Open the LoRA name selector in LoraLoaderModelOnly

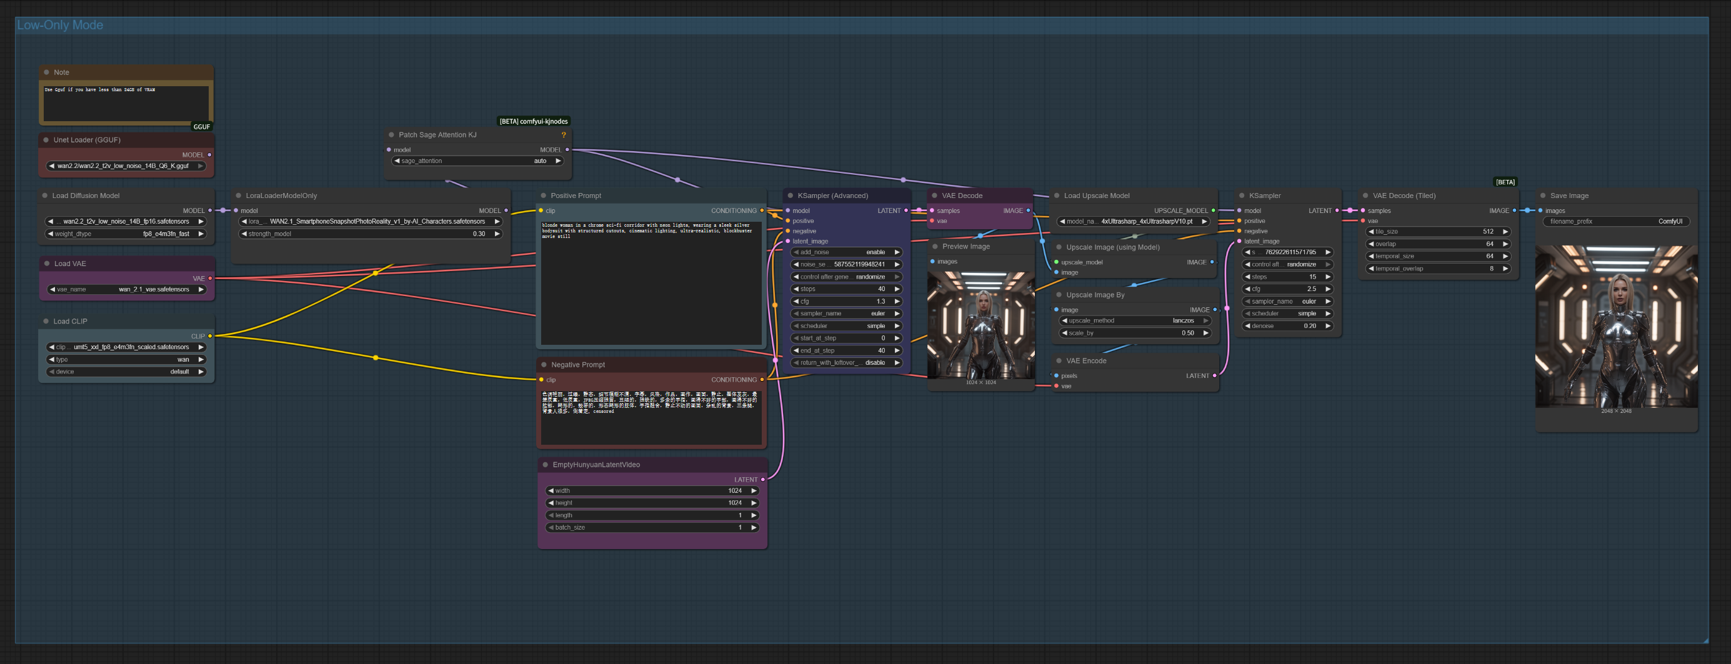click(x=370, y=222)
